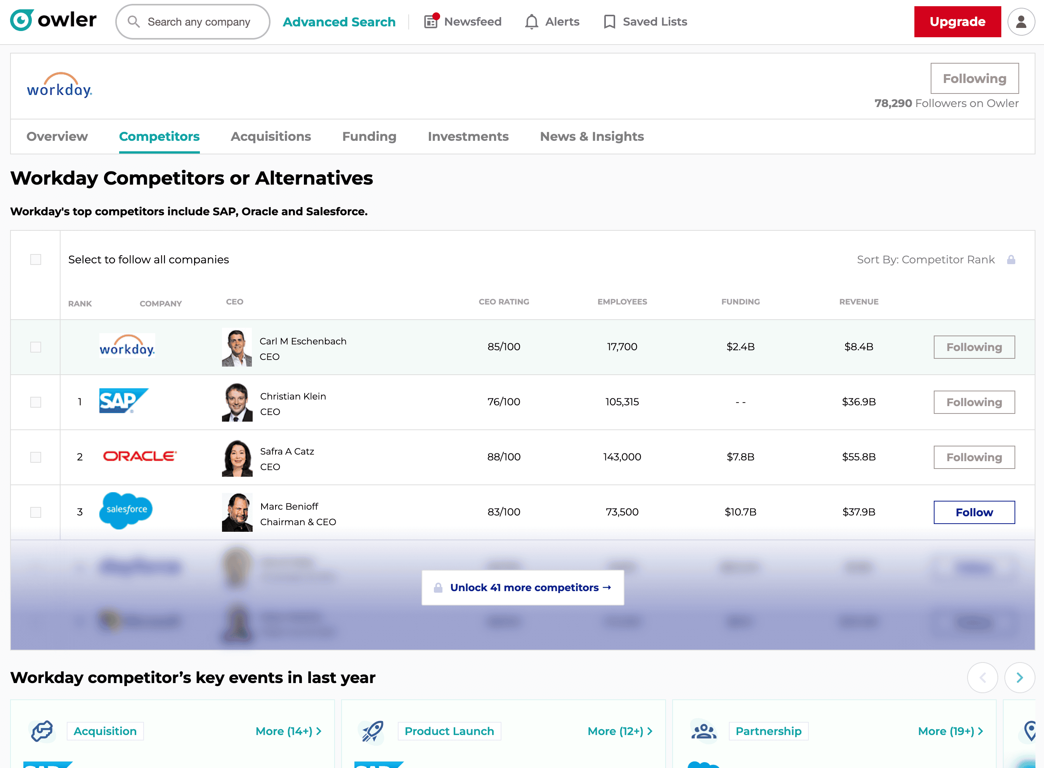Click the Saved Lists bookmark icon
Screen dimensions: 1044x768
pos(609,22)
